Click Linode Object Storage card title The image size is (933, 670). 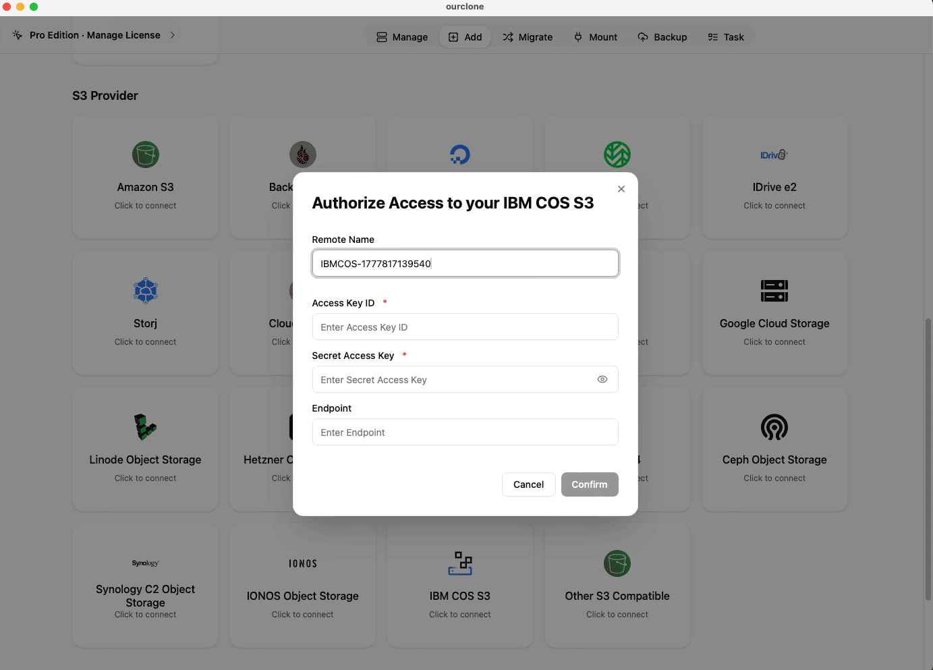pyautogui.click(x=146, y=459)
